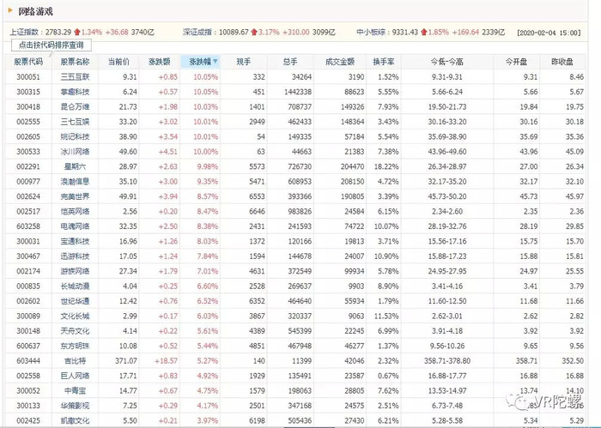Open stock link 三五互联

[x=76, y=77]
